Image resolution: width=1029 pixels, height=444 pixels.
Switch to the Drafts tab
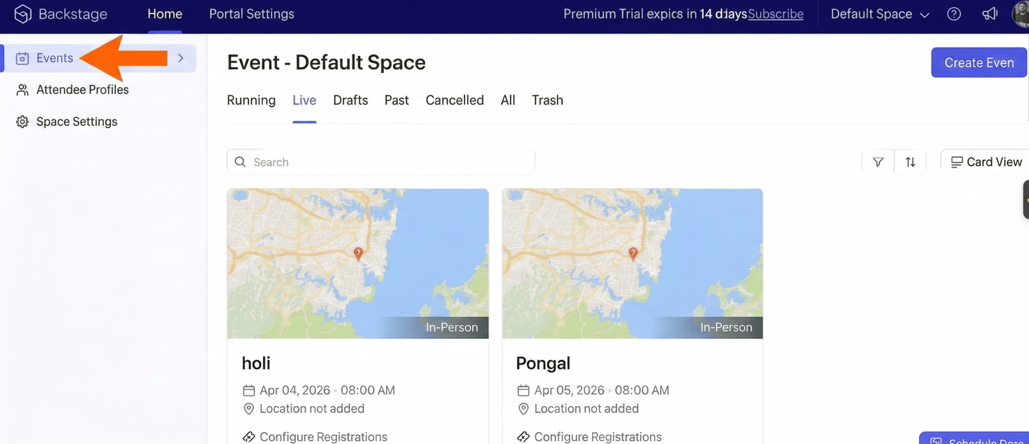[350, 100]
